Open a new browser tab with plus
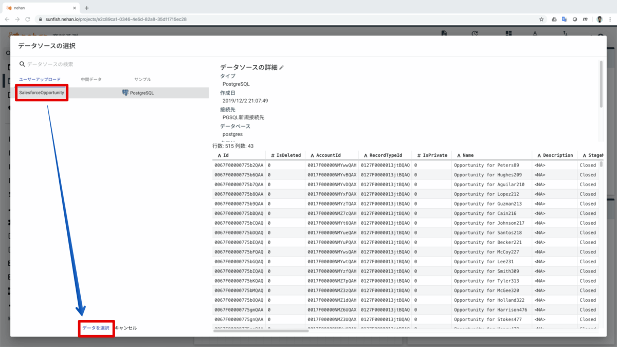 [x=86, y=8]
